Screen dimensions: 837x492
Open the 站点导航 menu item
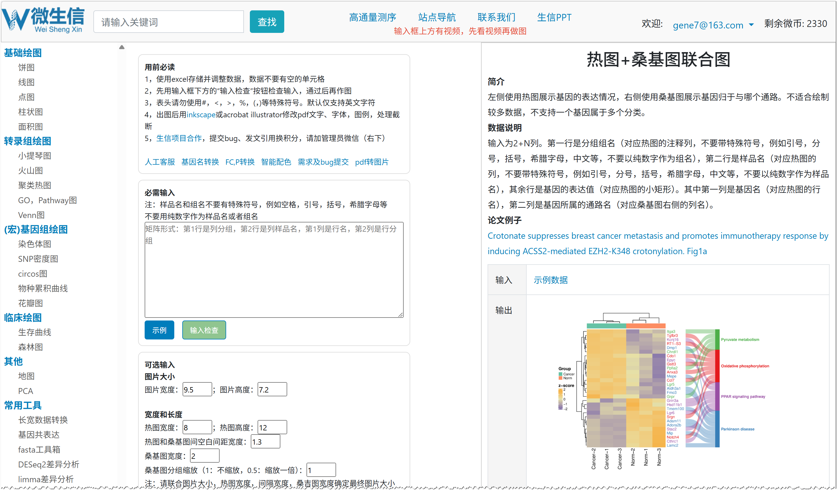tap(437, 17)
